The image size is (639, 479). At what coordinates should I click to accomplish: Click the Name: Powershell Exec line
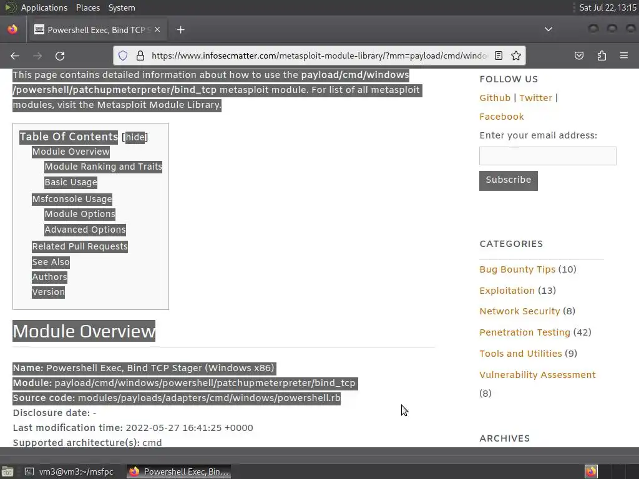coord(144,368)
